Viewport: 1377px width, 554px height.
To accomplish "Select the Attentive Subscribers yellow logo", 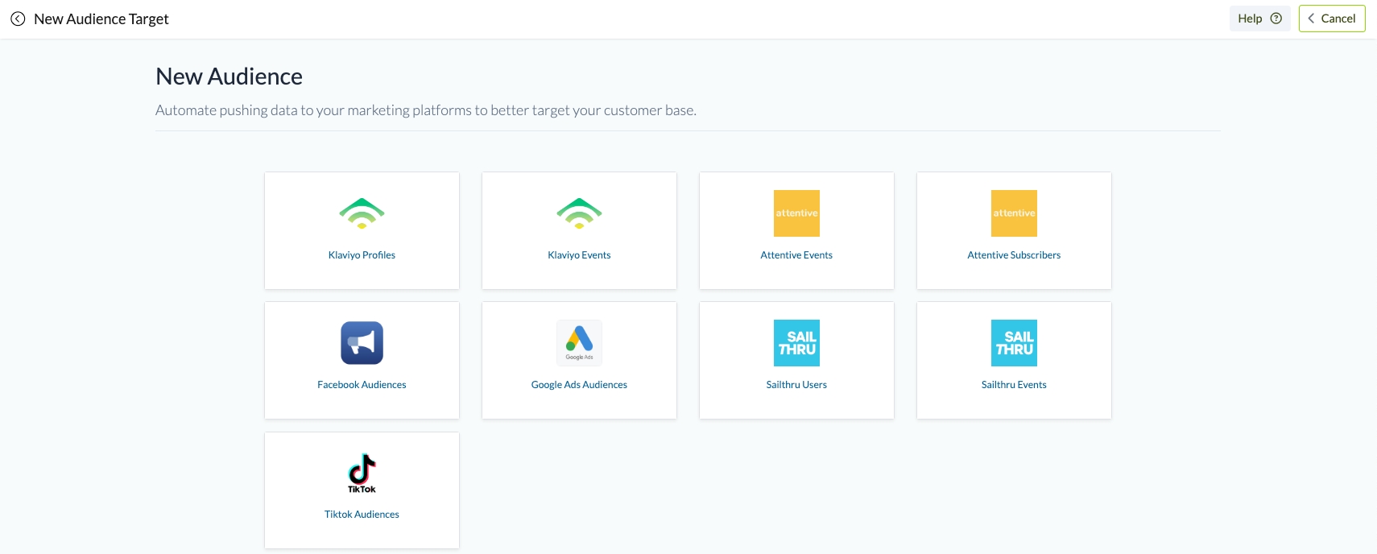I will [1014, 213].
